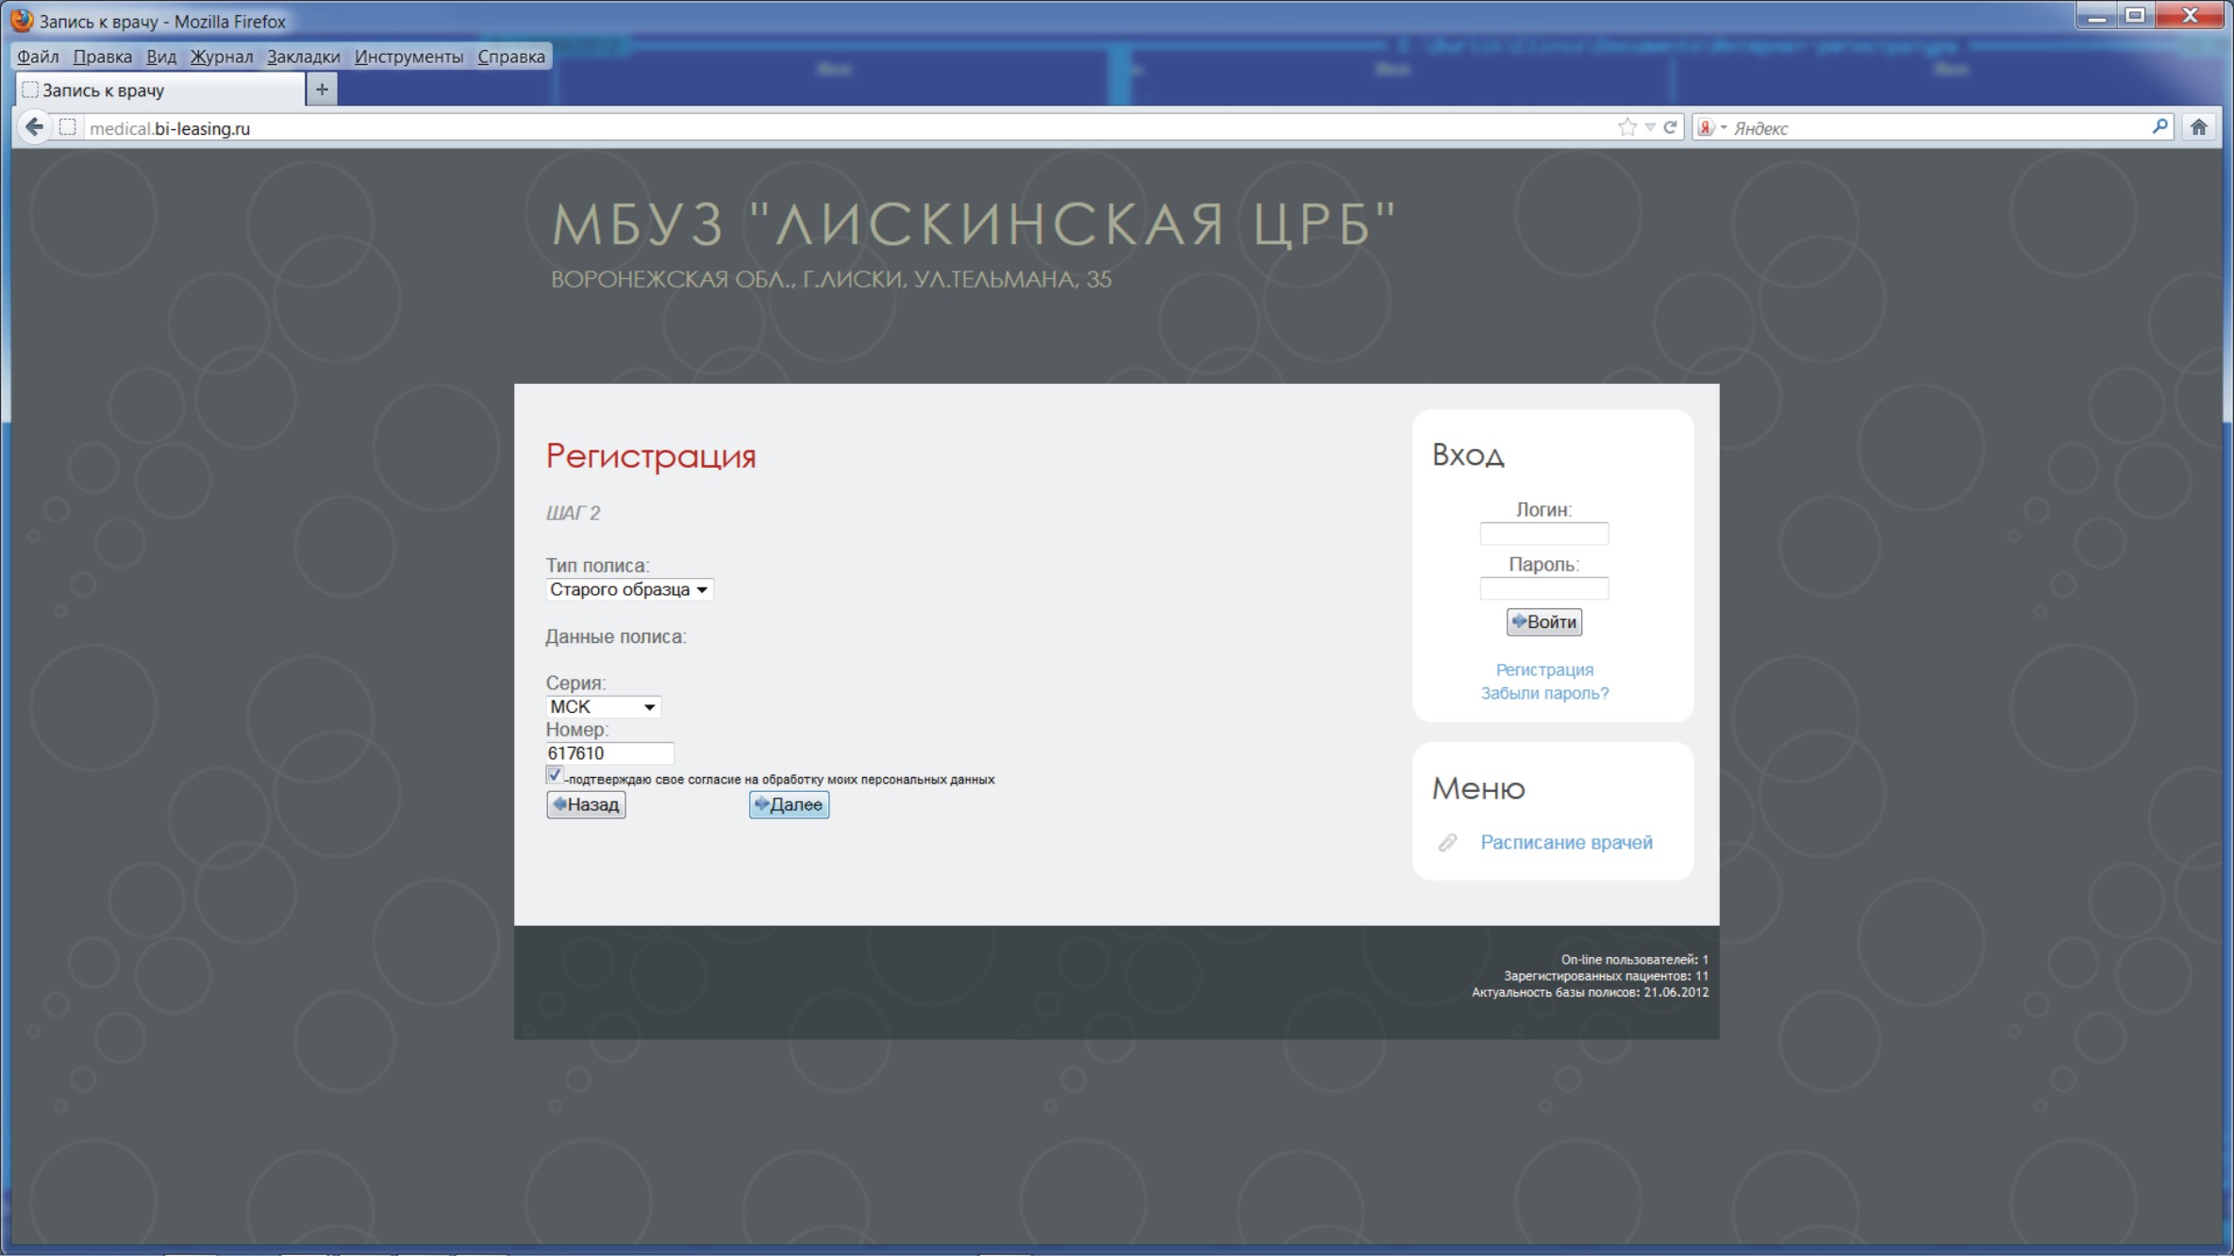The image size is (2234, 1256).
Task: Click the paperclip icon beside Расписание врачей
Action: point(1447,842)
